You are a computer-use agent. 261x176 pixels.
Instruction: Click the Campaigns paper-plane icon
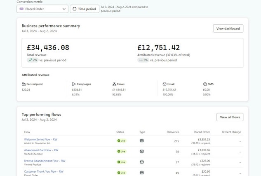click(x=74, y=84)
